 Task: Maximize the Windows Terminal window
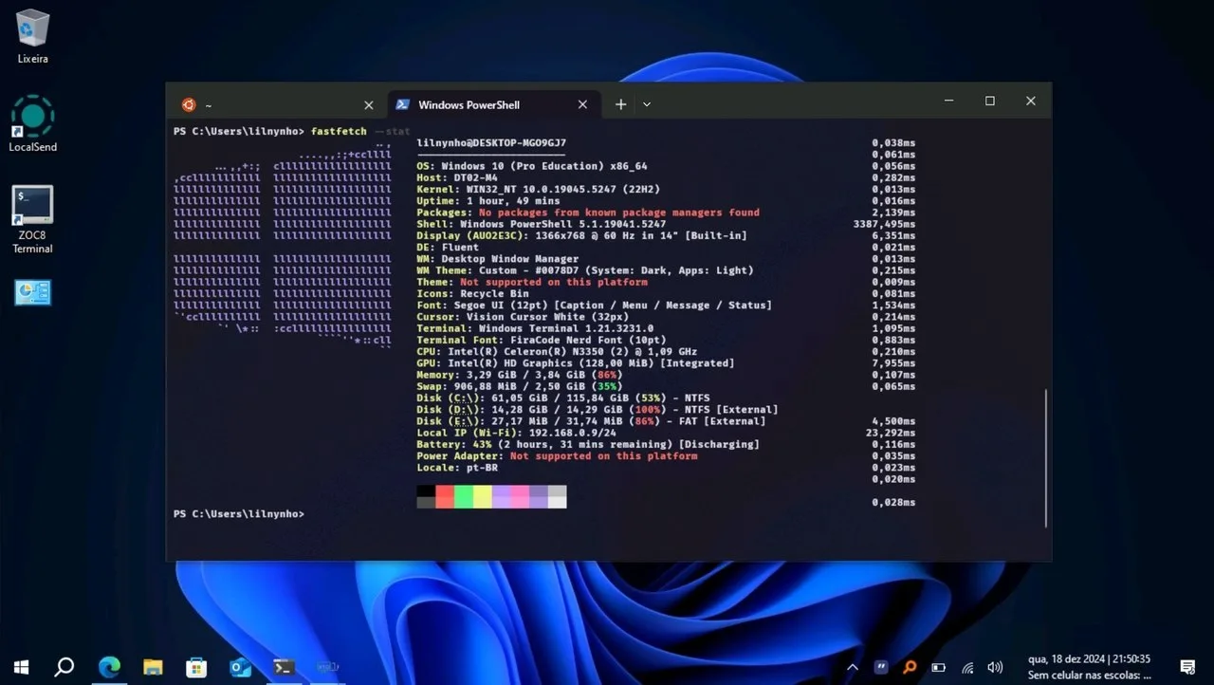pos(989,101)
